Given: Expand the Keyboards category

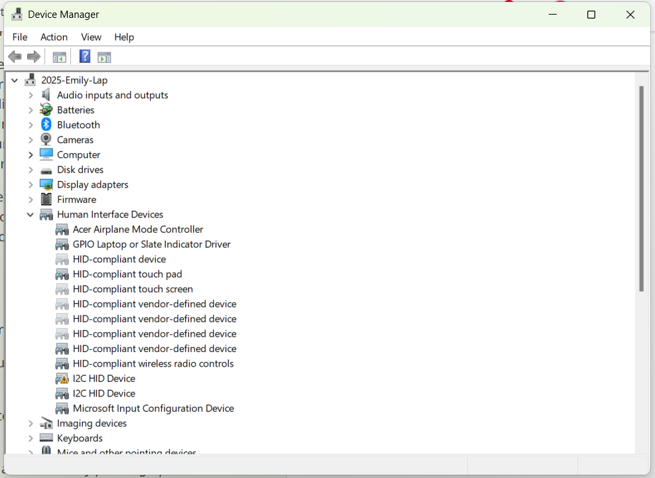Looking at the screenshot, I should tap(31, 438).
